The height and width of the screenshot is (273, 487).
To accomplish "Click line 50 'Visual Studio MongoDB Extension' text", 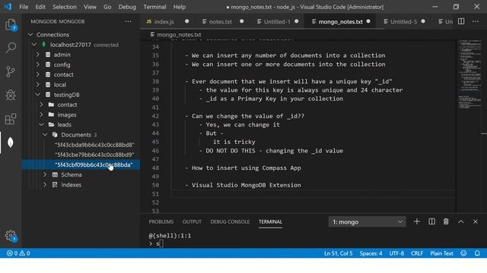I will (246, 185).
